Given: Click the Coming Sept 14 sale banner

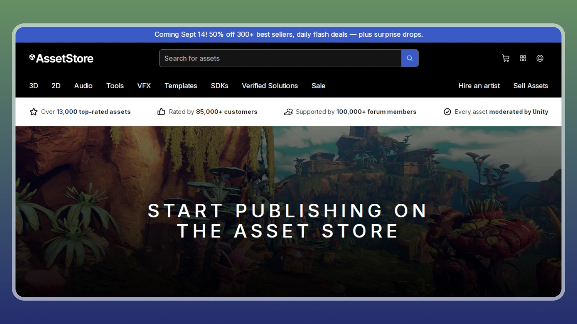Looking at the screenshot, I should [288, 35].
